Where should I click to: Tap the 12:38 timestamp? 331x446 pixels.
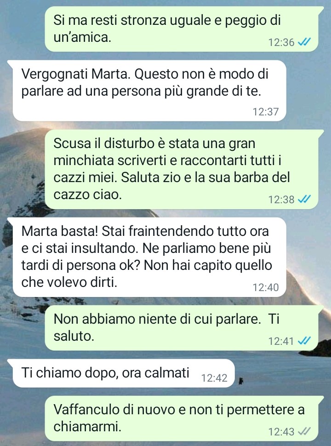click(x=281, y=200)
